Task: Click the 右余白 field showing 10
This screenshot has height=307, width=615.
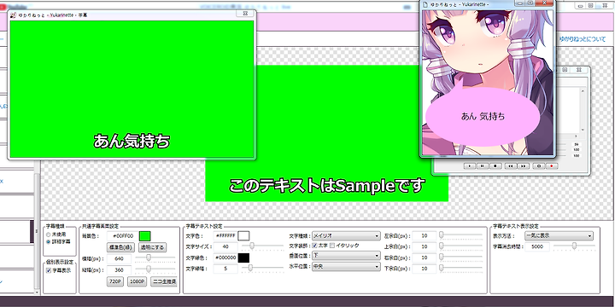Action: click(425, 258)
